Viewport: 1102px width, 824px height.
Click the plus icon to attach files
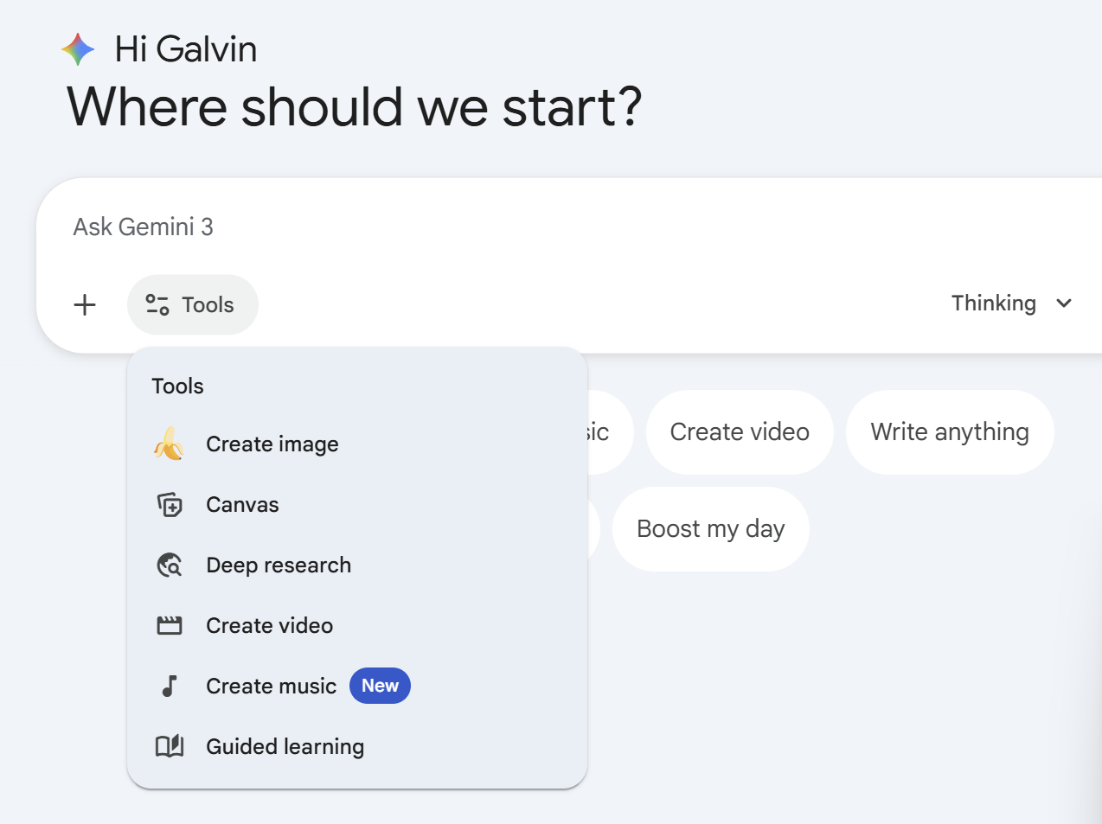pos(85,304)
